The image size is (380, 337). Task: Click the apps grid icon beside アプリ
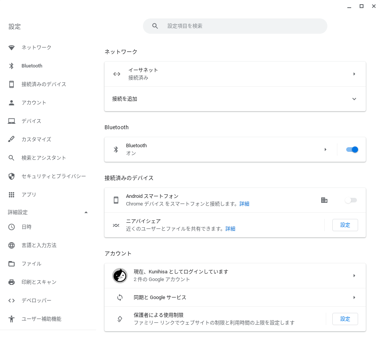coord(12,195)
